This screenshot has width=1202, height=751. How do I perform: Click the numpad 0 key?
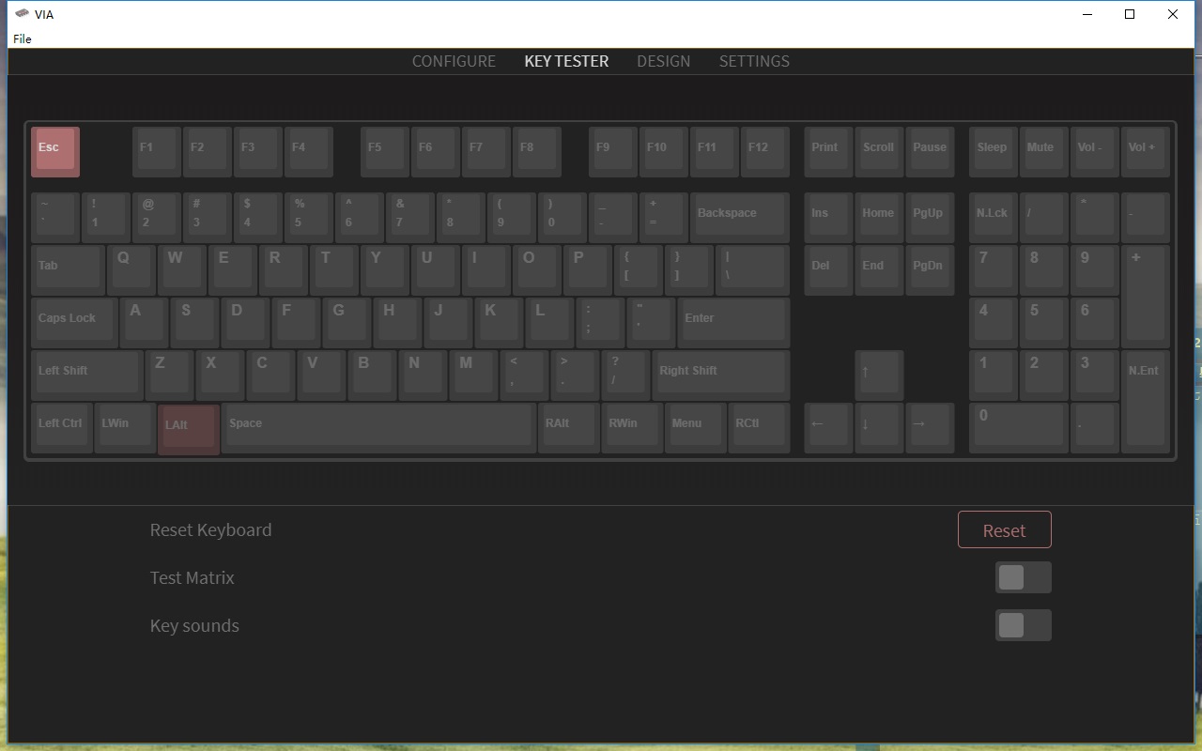pyautogui.click(x=1019, y=428)
